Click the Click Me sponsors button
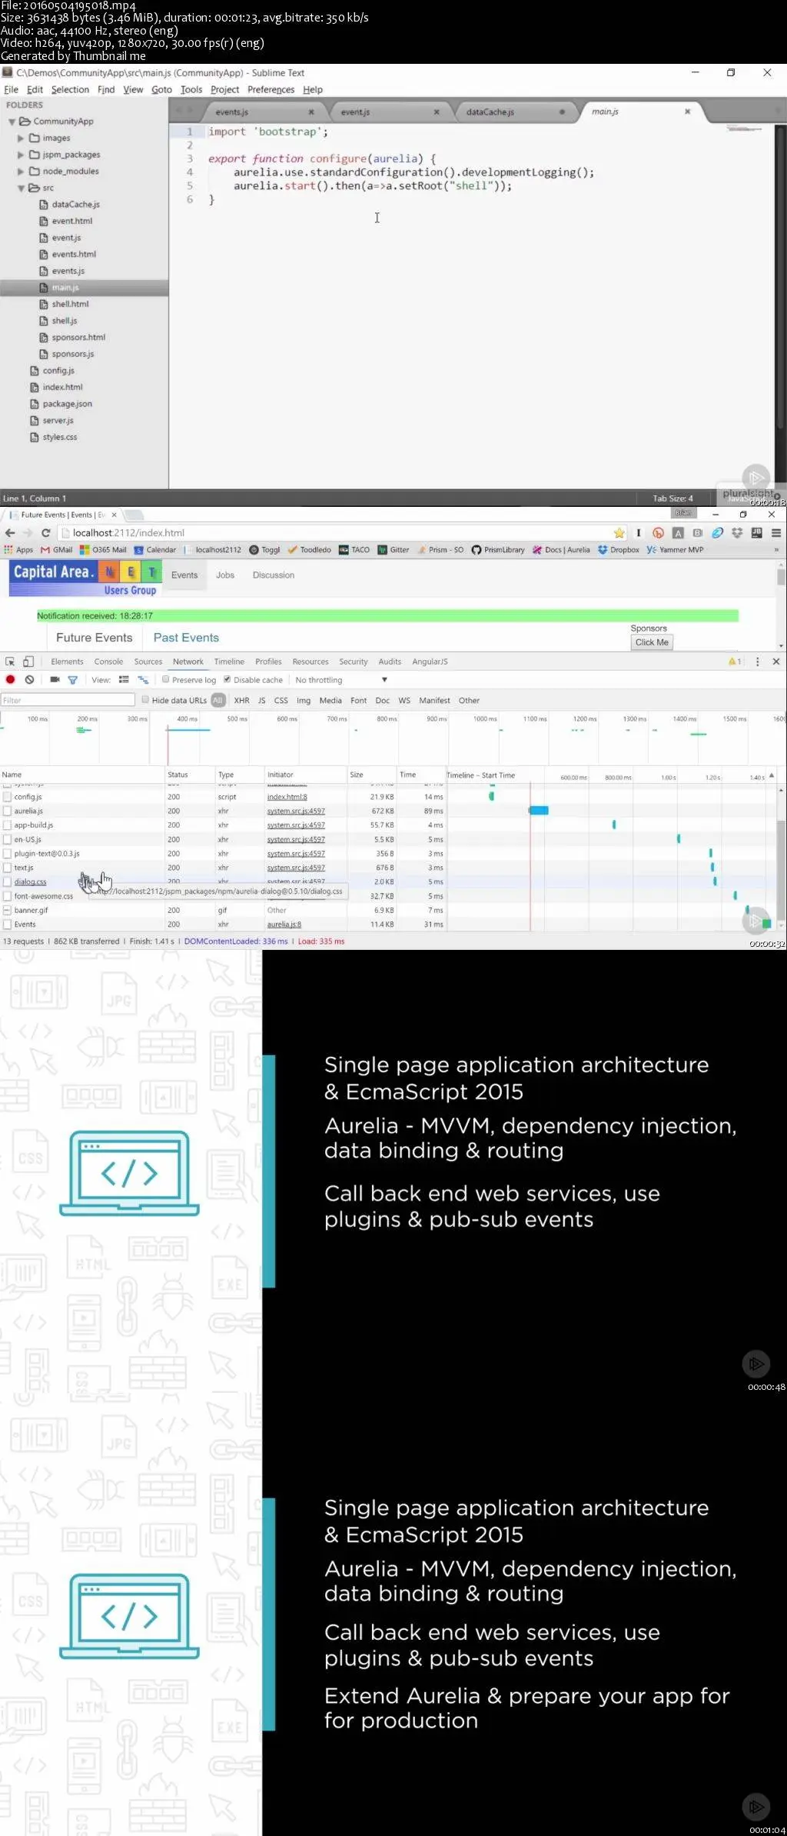787x1836 pixels. click(652, 642)
